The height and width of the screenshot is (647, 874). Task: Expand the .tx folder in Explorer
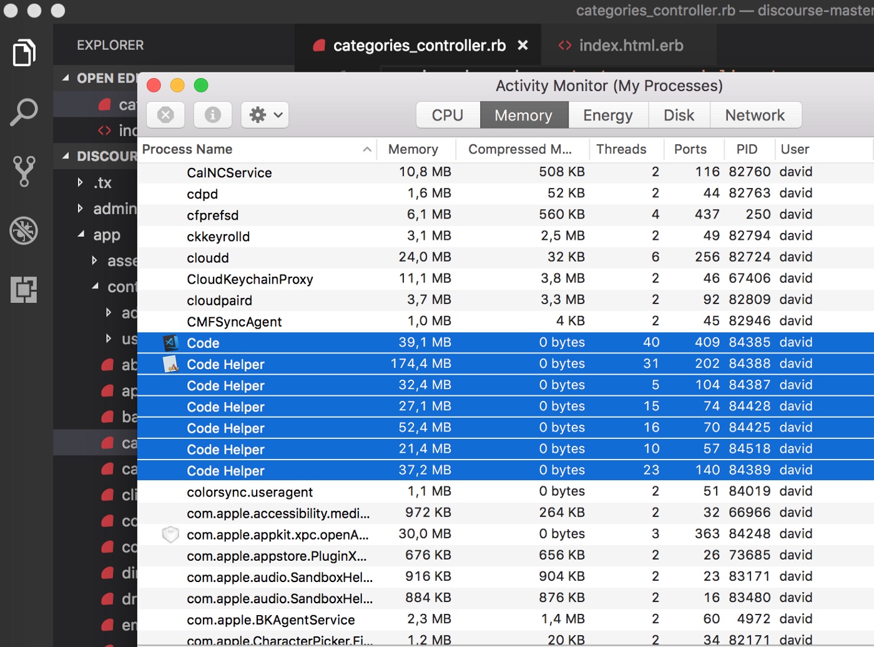tap(81, 182)
